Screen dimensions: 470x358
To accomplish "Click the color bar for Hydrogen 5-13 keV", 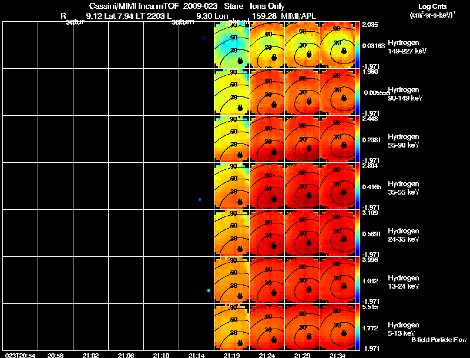I will [357, 327].
